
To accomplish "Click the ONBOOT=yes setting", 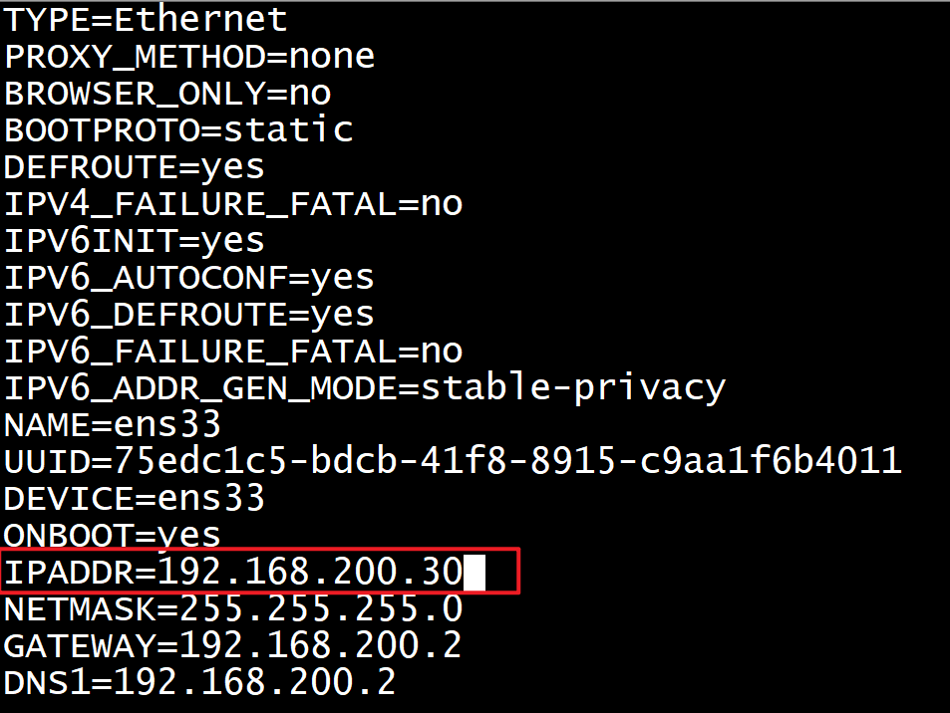I will tap(113, 535).
